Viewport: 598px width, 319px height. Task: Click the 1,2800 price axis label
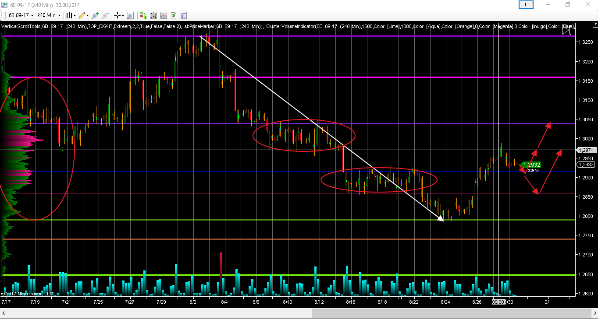[587, 216]
